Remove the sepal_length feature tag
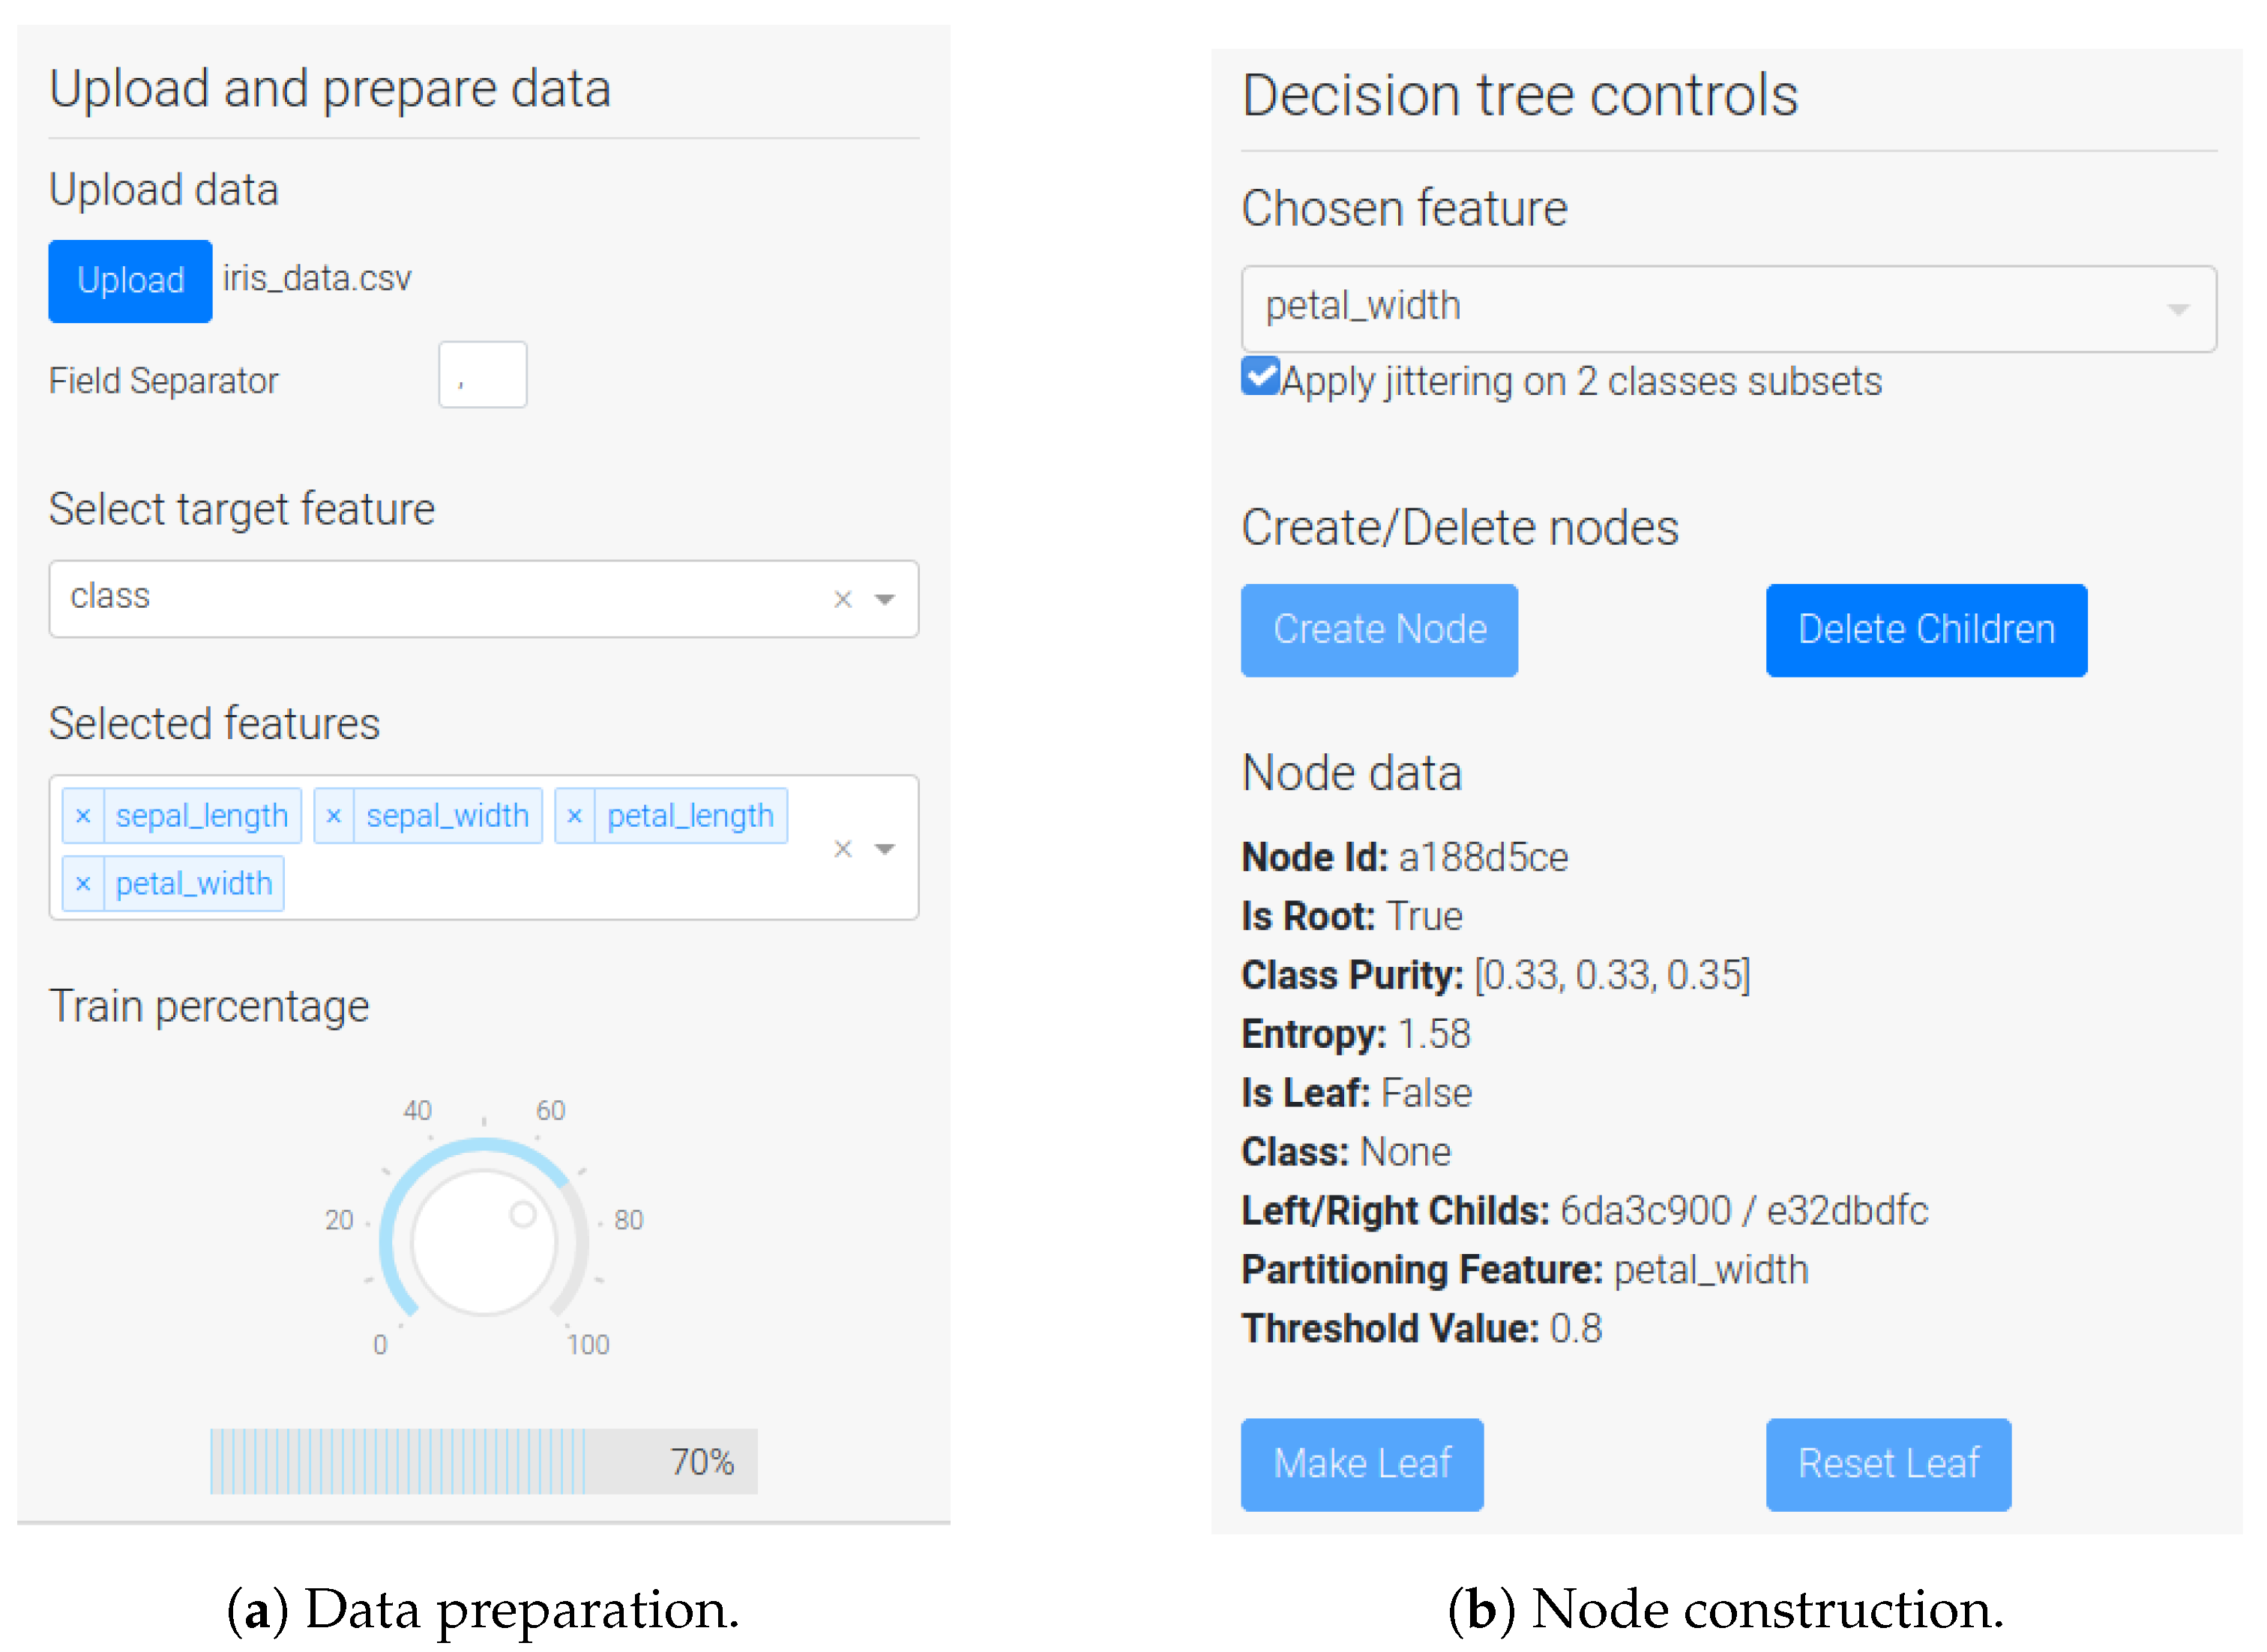Viewport: 2267px width, 1652px height. click(83, 816)
